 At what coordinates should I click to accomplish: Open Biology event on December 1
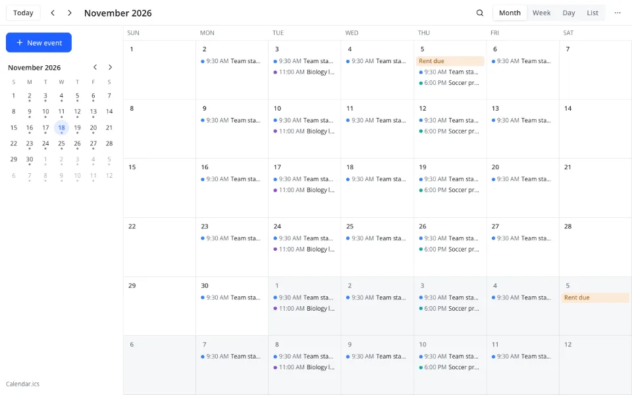(304, 308)
